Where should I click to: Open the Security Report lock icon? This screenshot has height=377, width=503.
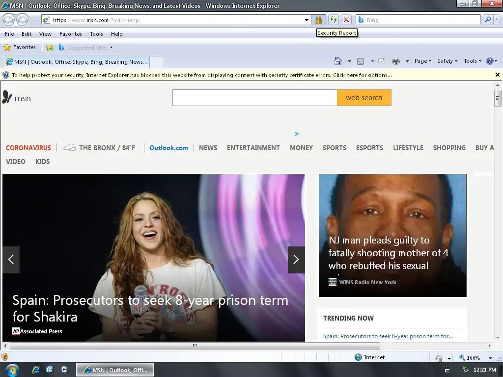[318, 20]
